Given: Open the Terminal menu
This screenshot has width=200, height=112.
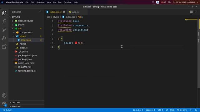Looking at the screenshot, I should click(67, 2).
